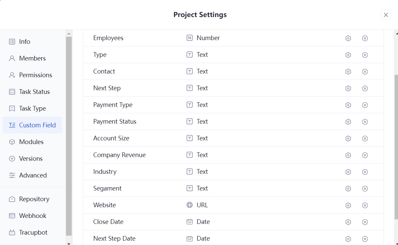Open the Task Status section
The width and height of the screenshot is (398, 245).
(34, 92)
